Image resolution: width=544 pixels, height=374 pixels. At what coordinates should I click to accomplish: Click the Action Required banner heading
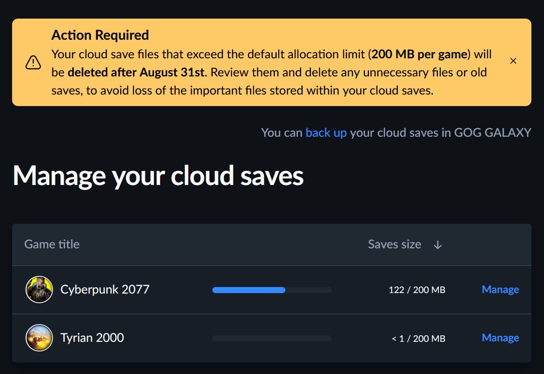tap(100, 35)
